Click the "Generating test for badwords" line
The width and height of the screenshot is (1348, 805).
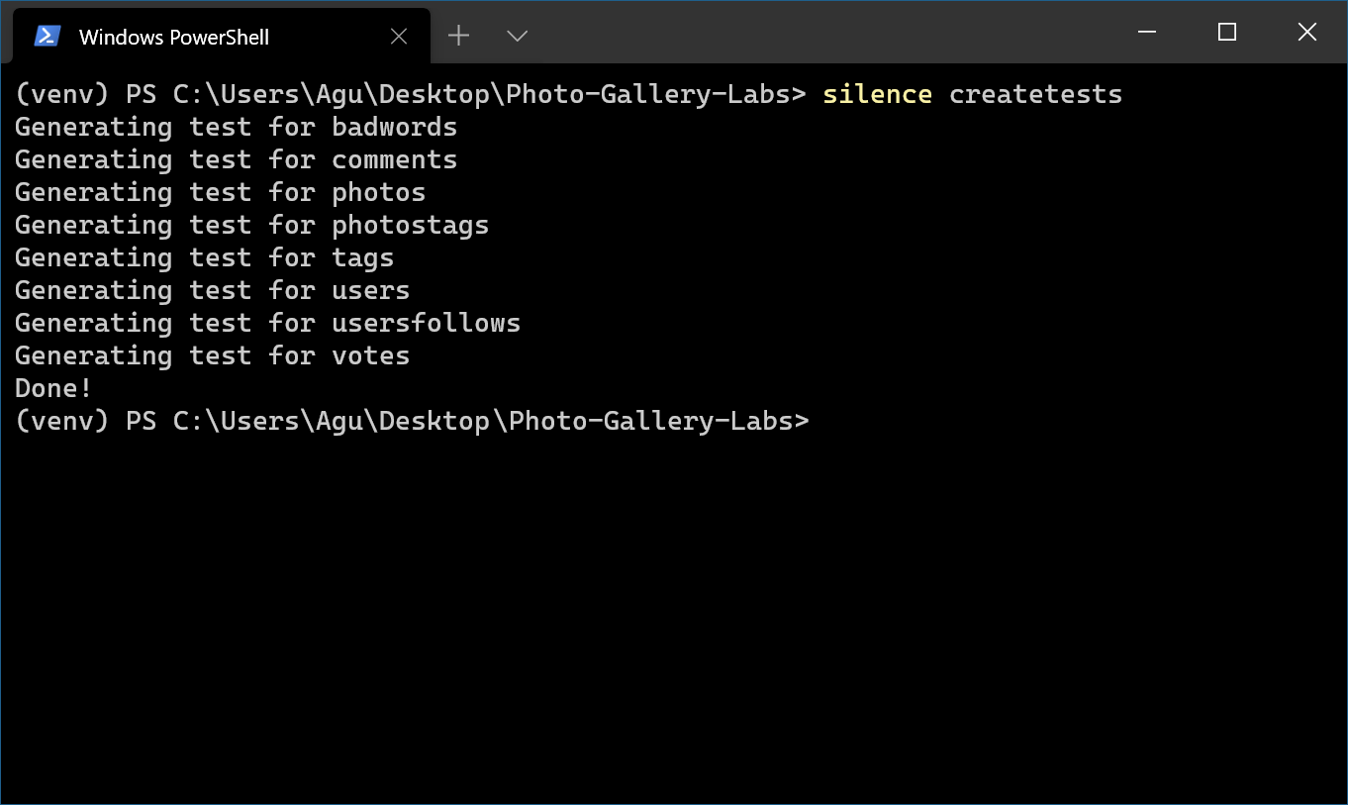click(x=236, y=126)
